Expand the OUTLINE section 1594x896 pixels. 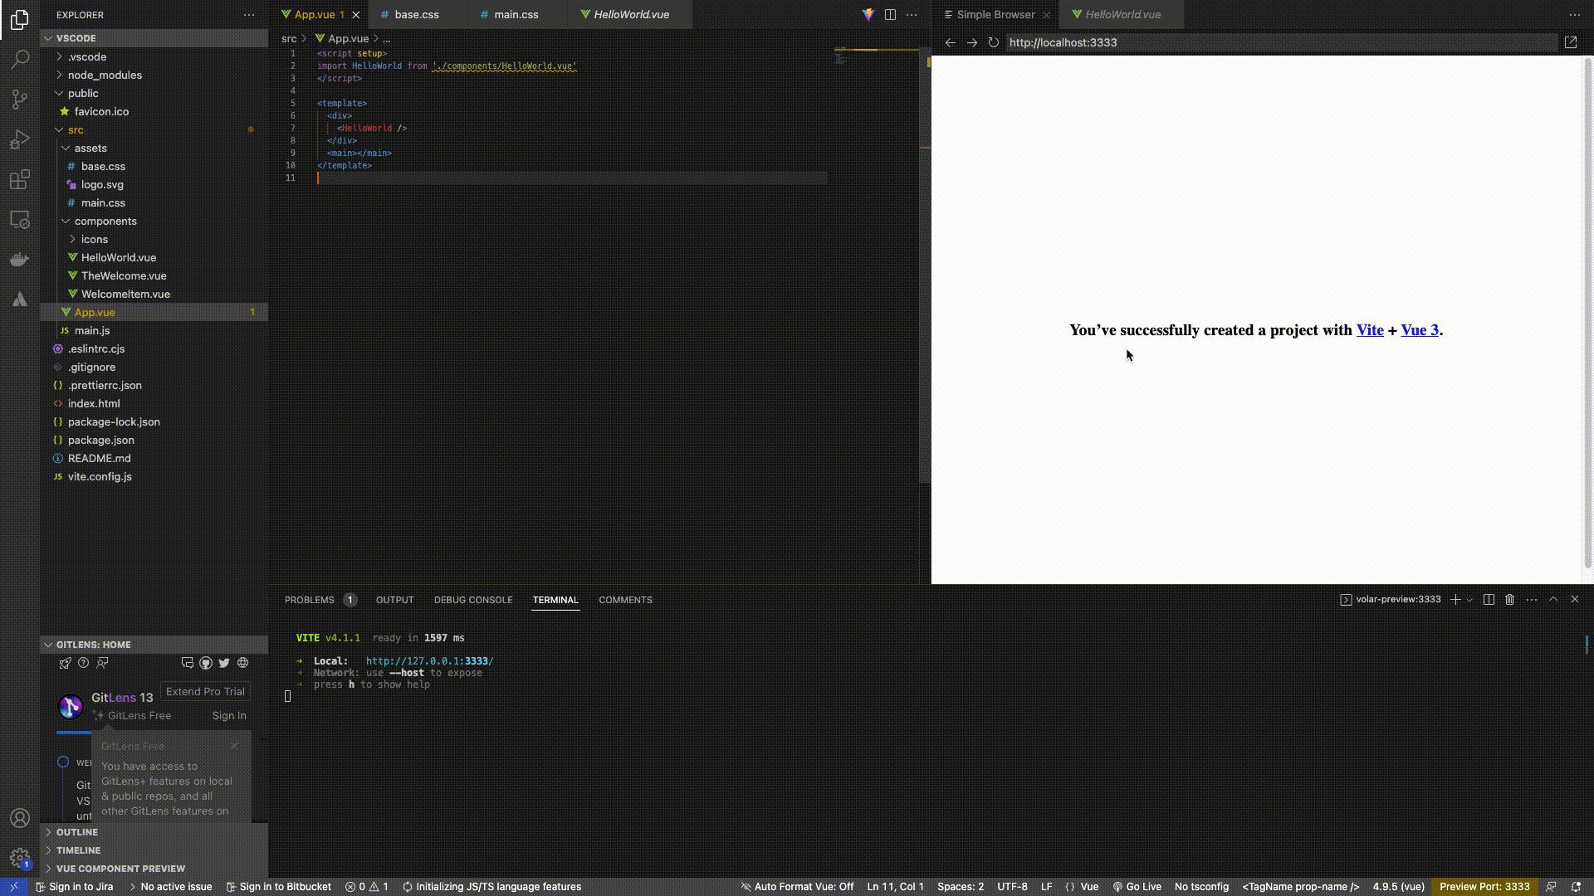point(77,831)
